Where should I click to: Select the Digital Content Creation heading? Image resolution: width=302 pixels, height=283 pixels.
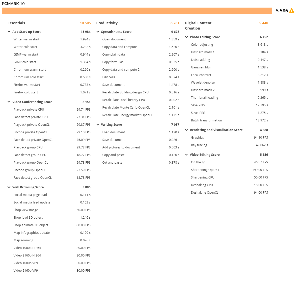(x=198, y=25)
